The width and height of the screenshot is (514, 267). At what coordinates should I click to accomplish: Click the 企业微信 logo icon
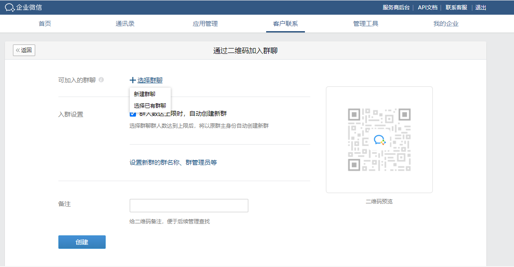[9, 7]
